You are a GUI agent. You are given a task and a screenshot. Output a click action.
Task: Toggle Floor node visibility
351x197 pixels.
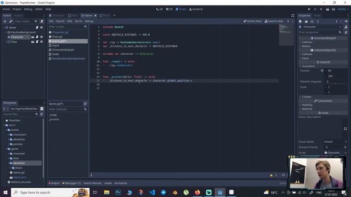[x=42, y=42]
